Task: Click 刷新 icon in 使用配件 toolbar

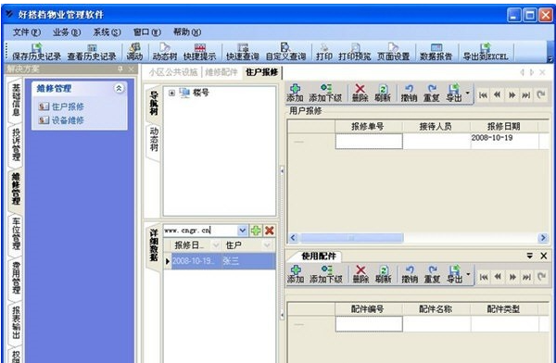Action: [x=383, y=275]
